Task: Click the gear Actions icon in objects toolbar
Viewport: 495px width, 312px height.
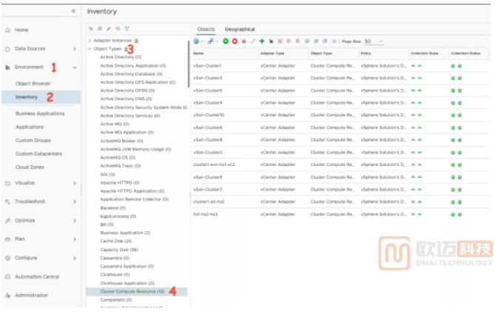Action: [196, 42]
